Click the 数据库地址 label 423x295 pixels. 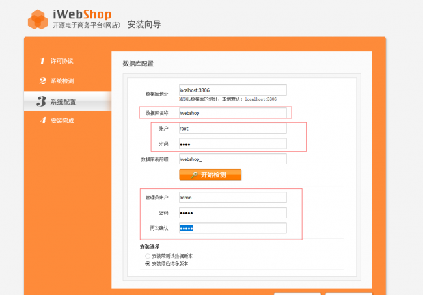[157, 94]
